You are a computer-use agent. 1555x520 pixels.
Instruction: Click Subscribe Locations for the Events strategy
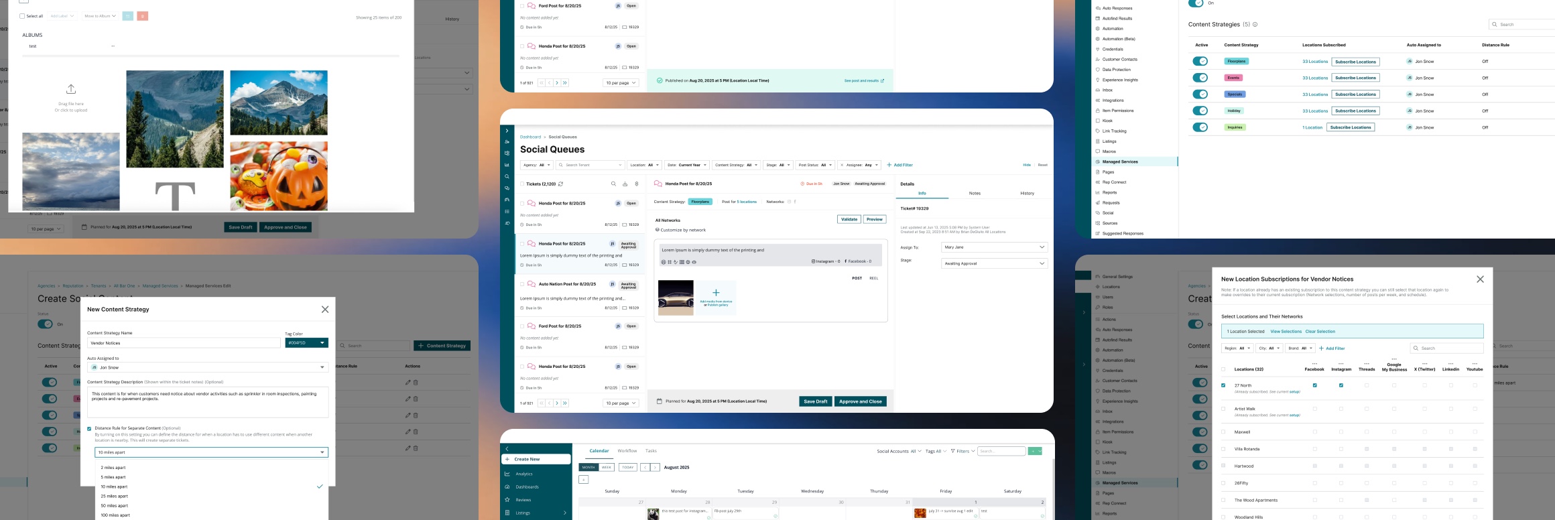pos(1355,78)
